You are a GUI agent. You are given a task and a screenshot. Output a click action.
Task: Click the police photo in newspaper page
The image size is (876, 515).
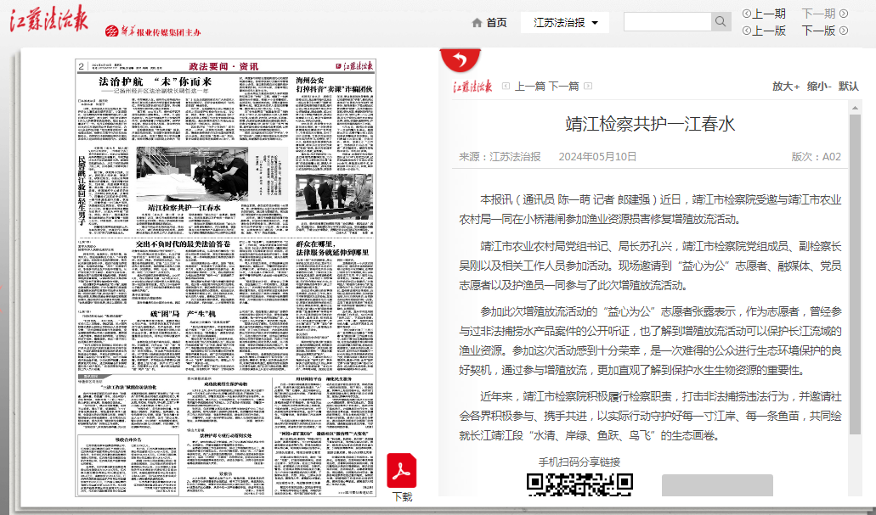coord(192,174)
